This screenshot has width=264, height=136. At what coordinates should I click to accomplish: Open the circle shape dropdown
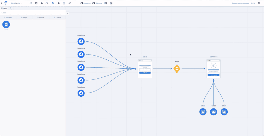coord(47,3)
